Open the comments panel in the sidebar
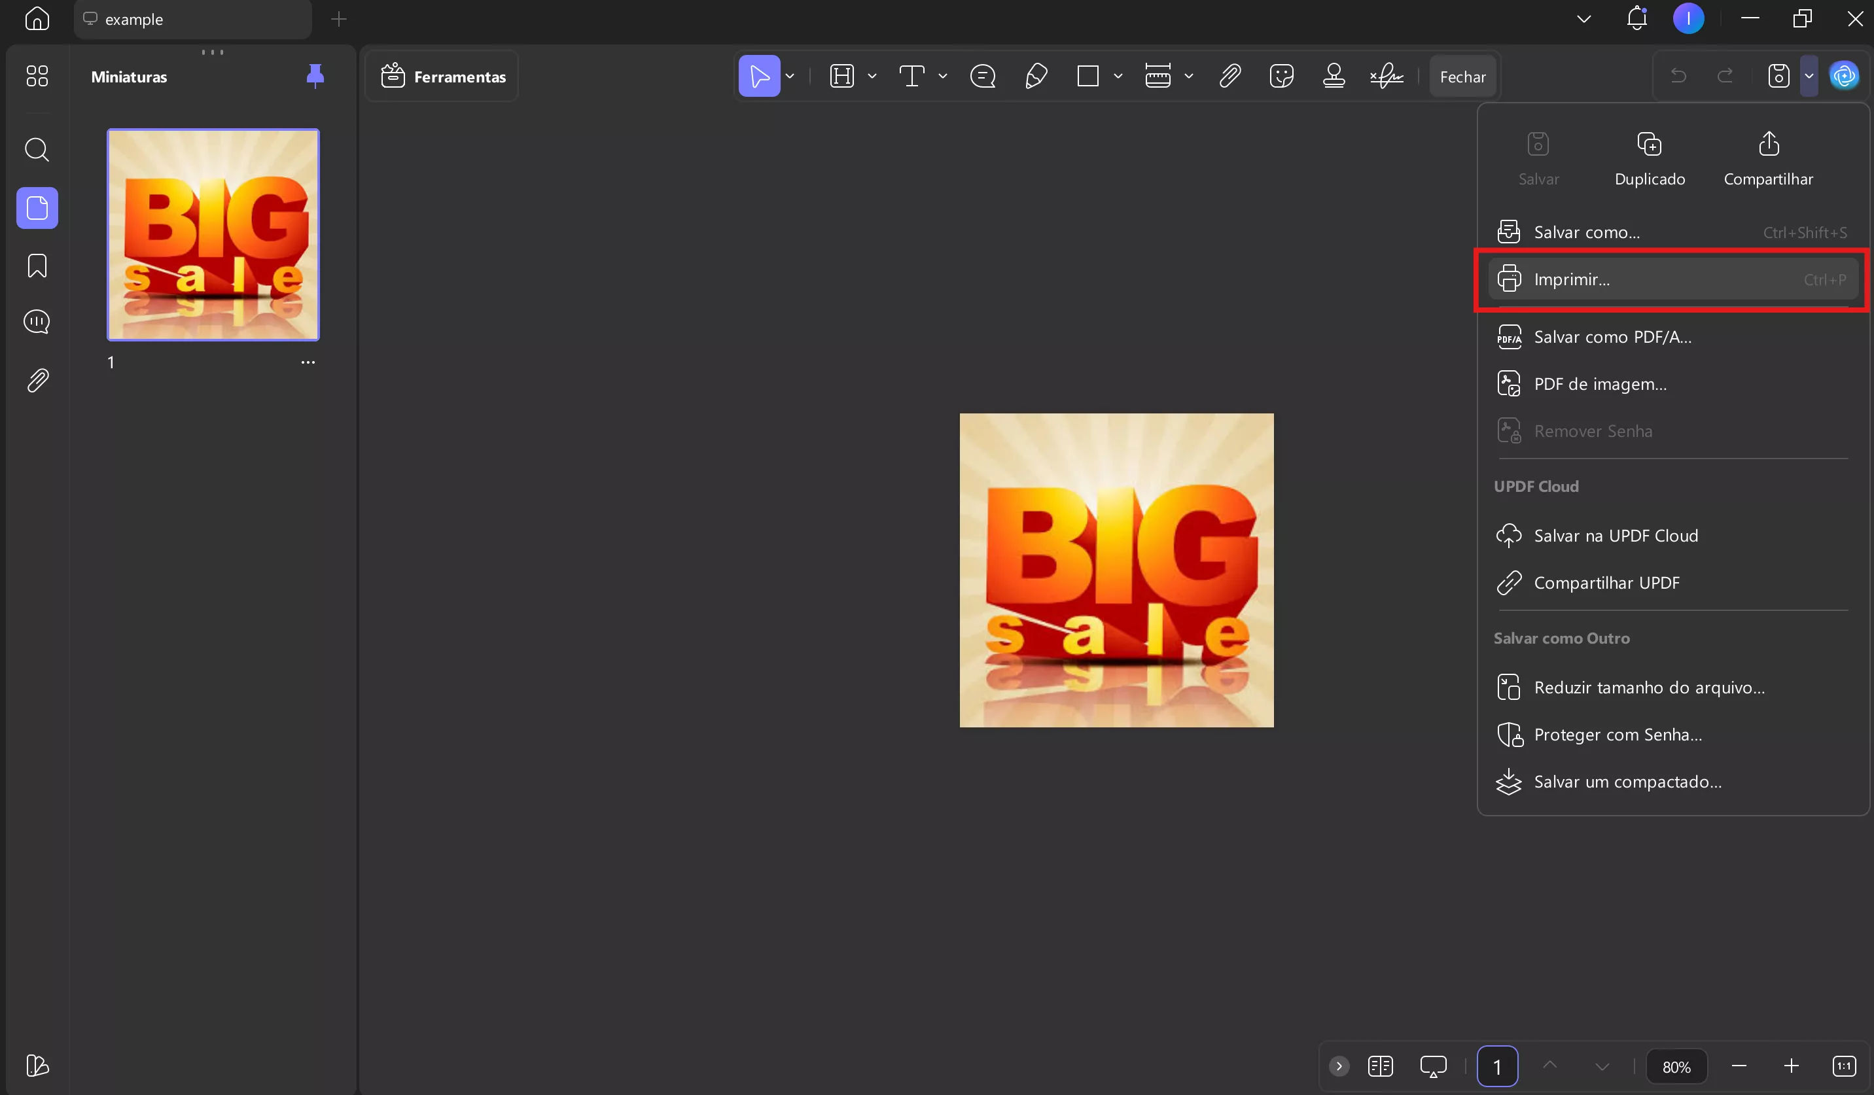The width and height of the screenshot is (1874, 1095). (37, 322)
